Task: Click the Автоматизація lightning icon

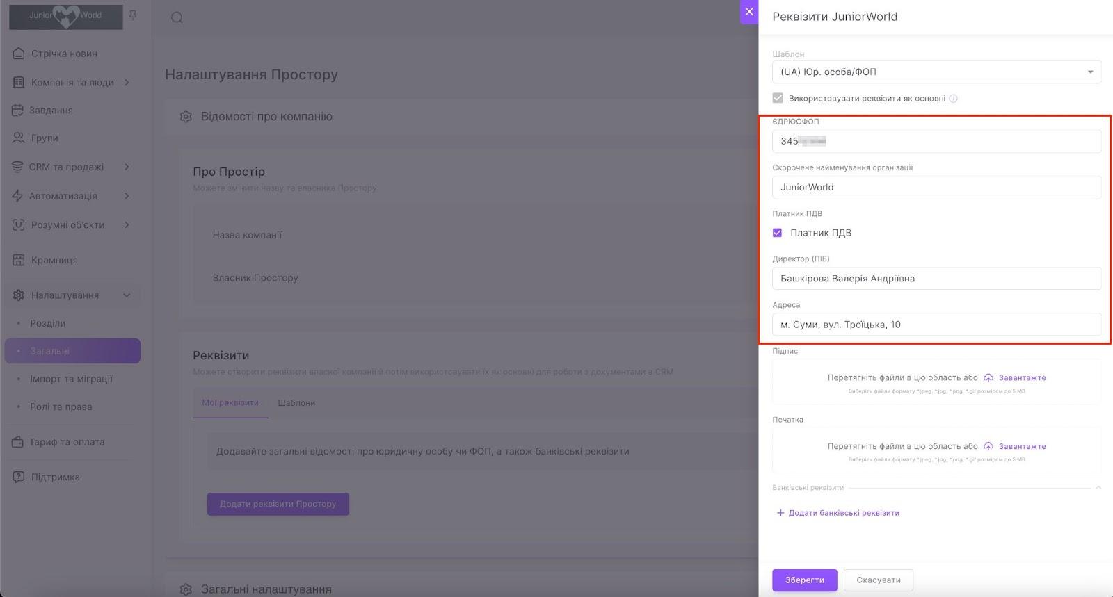Action: tap(18, 196)
